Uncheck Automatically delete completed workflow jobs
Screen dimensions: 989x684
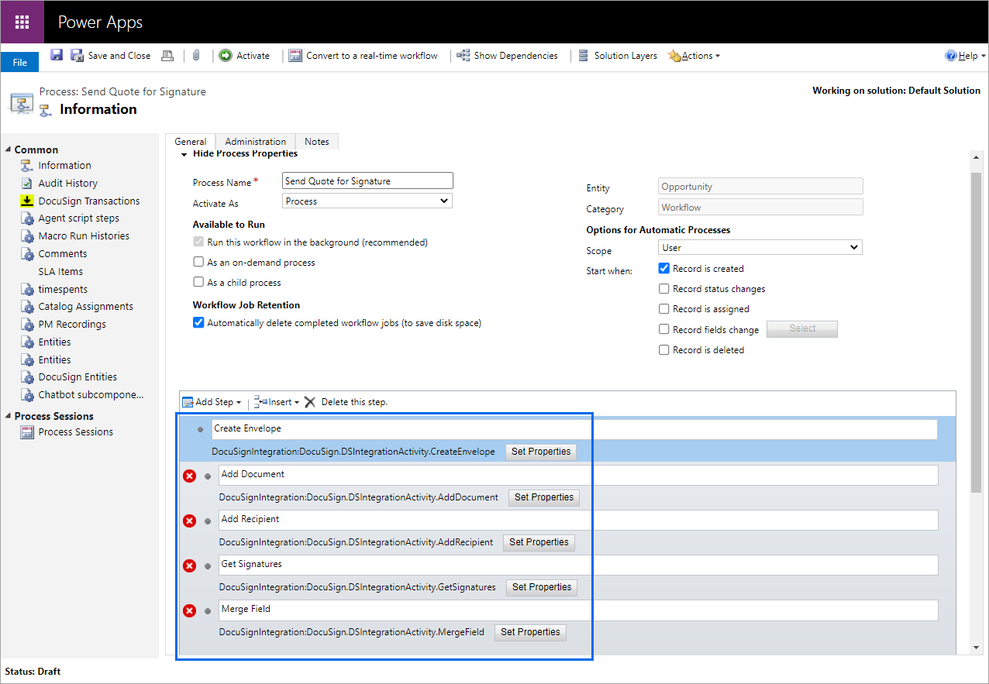pos(198,321)
